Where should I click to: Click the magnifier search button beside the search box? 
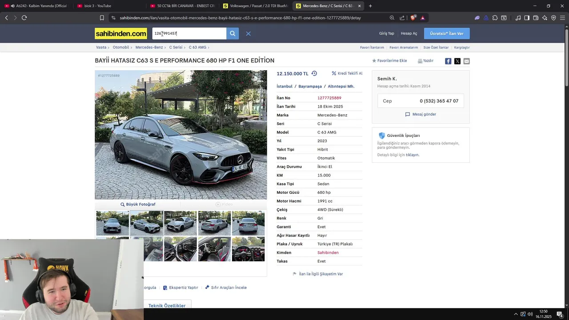click(x=232, y=33)
